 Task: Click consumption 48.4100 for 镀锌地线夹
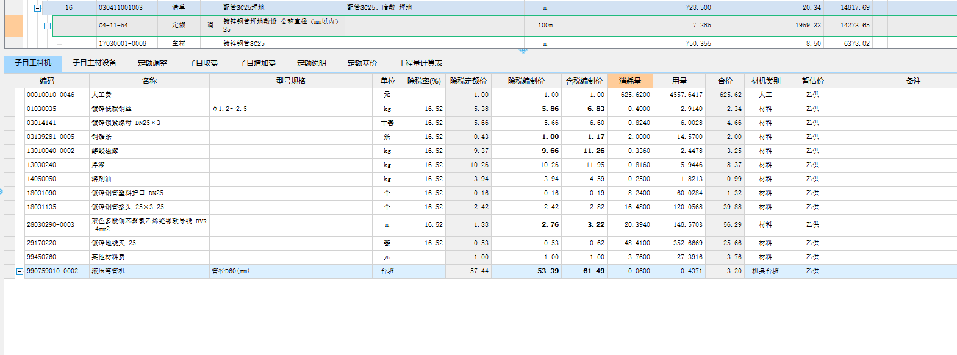coord(630,243)
